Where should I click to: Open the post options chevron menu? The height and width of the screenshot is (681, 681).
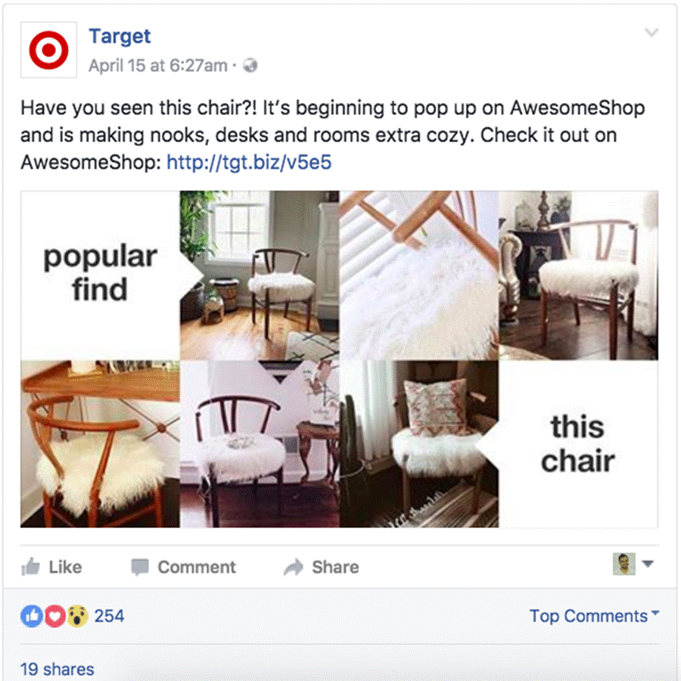point(651,33)
